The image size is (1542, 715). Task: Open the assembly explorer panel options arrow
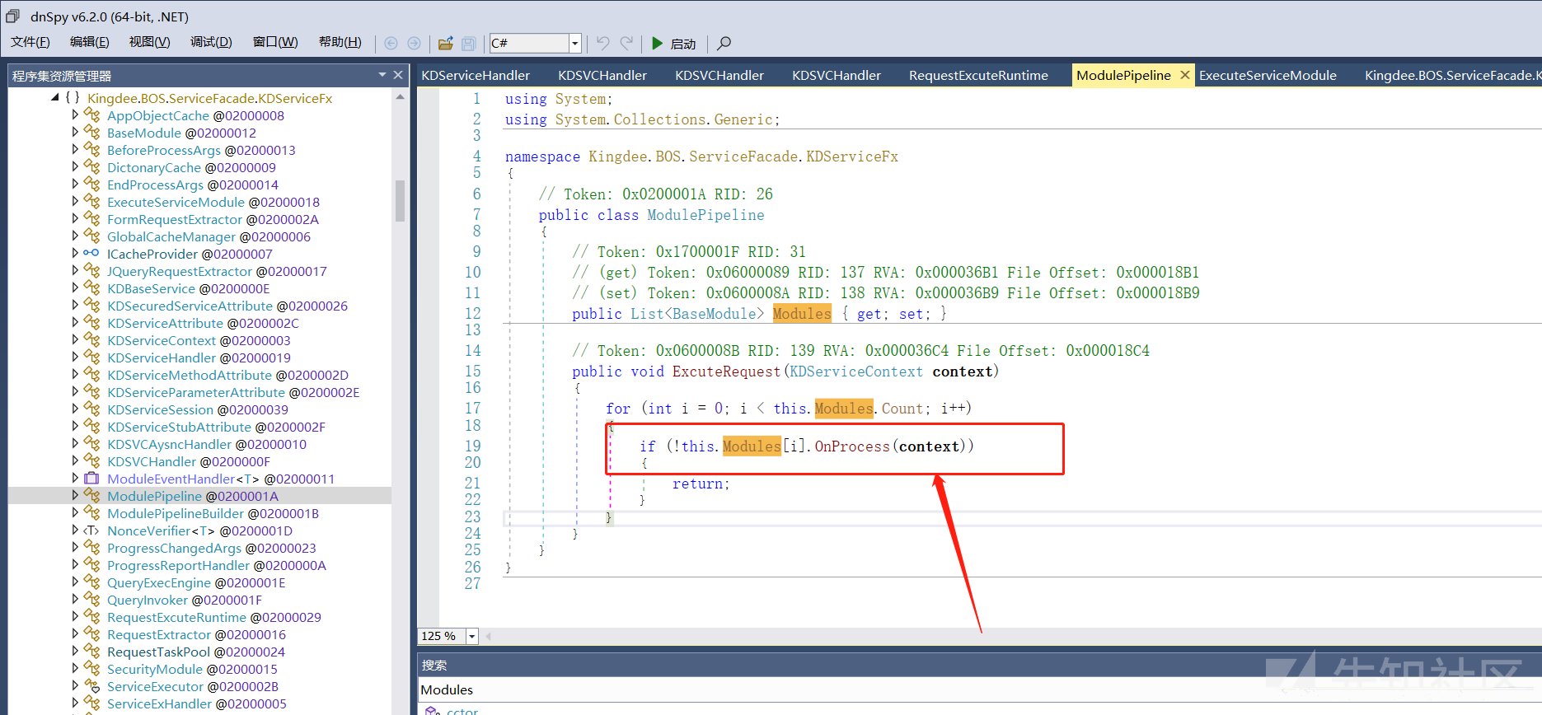[x=382, y=75]
